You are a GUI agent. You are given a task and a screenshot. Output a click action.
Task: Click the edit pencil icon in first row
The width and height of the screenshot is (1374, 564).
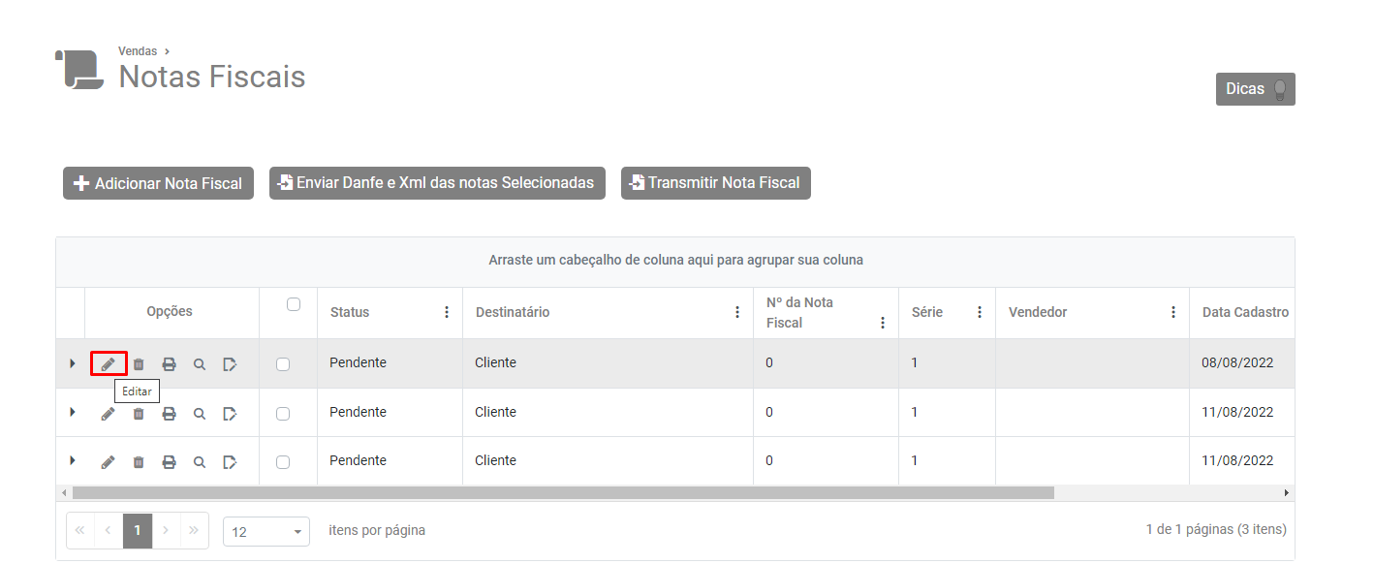(109, 364)
